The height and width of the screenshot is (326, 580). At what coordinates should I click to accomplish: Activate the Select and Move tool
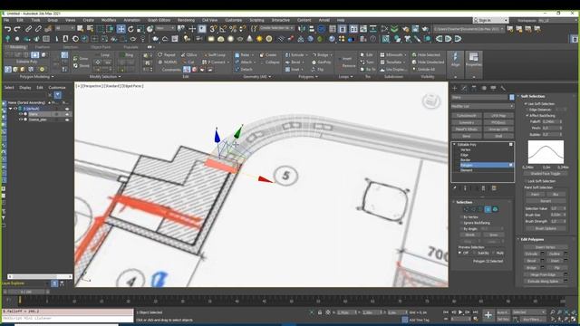point(121,29)
